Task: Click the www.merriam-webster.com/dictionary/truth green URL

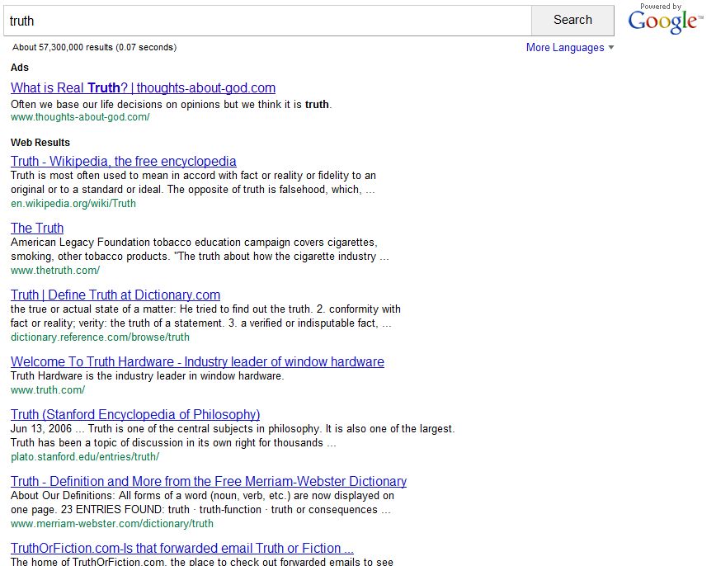Action: click(x=112, y=524)
